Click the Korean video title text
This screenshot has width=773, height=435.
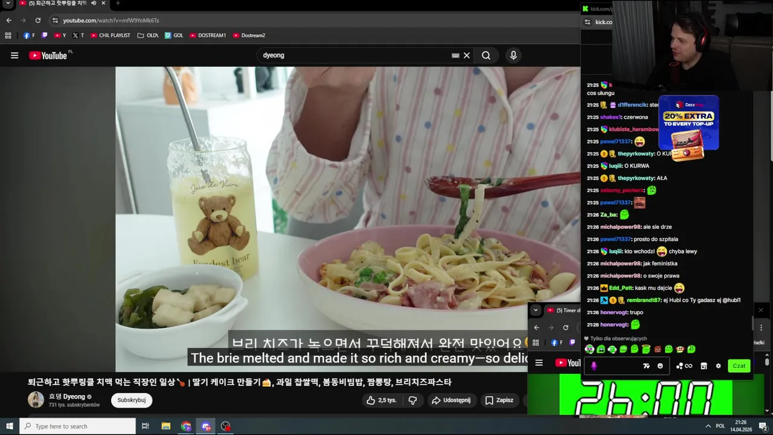click(x=239, y=382)
